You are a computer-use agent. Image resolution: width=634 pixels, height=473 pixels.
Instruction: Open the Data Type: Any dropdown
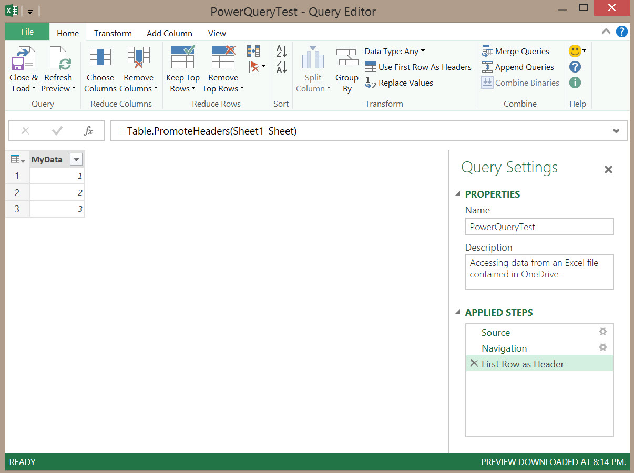click(395, 51)
